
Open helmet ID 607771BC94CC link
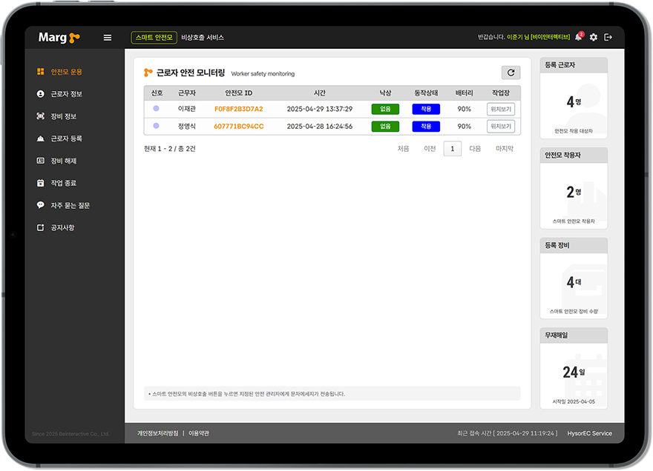(238, 127)
